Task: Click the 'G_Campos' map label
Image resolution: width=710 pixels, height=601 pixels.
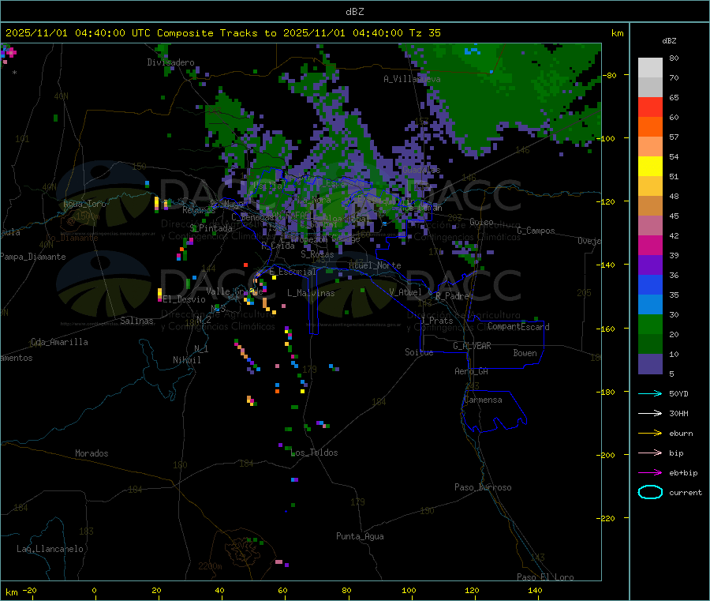Action: tap(536, 231)
